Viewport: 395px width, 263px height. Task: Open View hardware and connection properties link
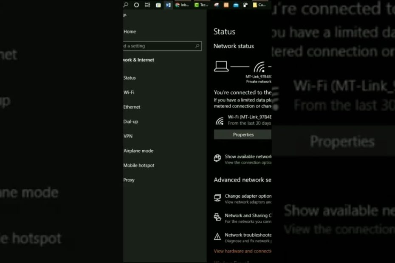(x=243, y=251)
